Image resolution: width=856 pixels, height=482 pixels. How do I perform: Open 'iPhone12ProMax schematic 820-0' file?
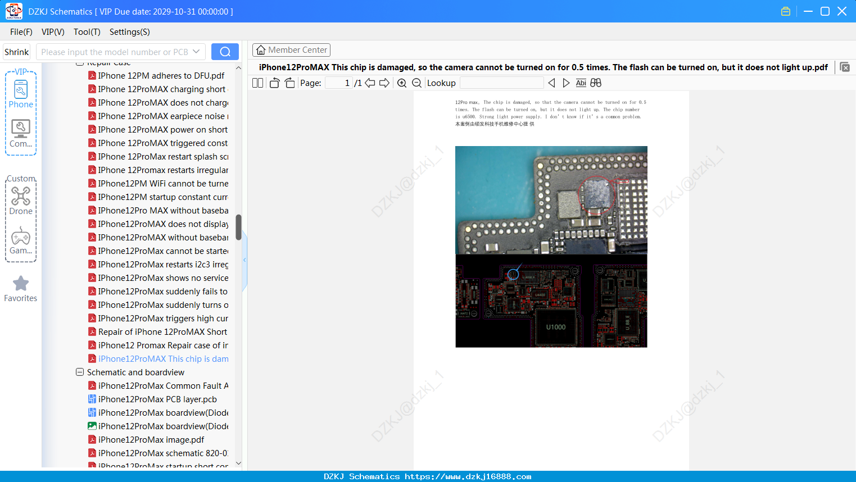[158, 453]
